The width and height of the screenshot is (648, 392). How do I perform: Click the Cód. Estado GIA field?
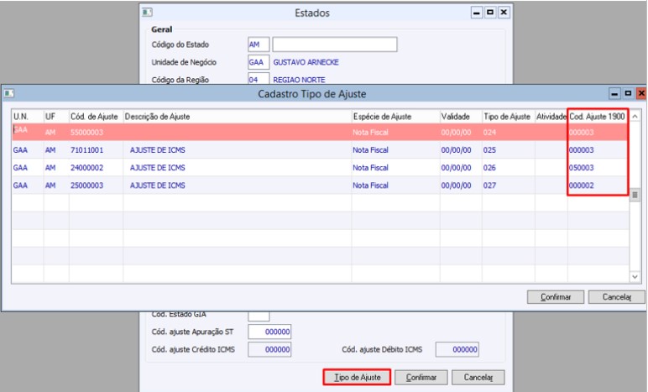[259, 316]
